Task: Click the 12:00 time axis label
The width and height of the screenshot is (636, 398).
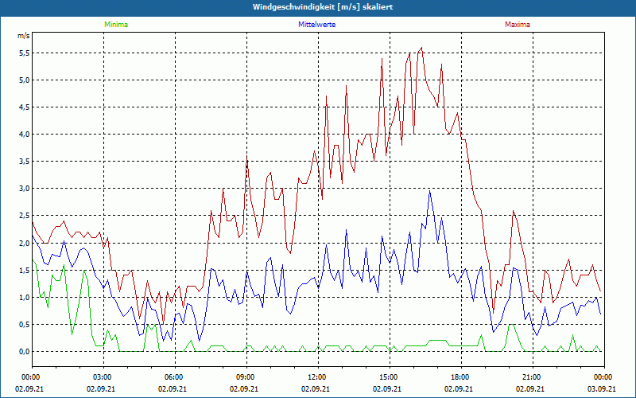Action: tap(319, 377)
